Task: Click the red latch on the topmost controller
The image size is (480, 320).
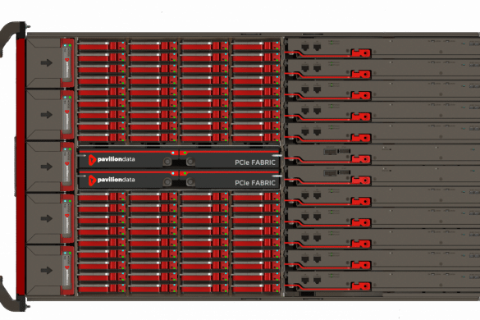Action: (361, 53)
